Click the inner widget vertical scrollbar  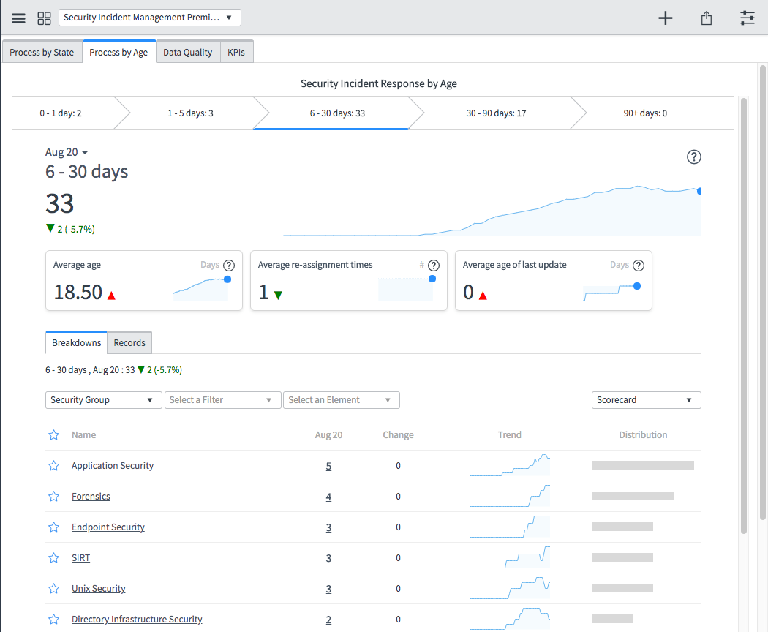(744, 316)
